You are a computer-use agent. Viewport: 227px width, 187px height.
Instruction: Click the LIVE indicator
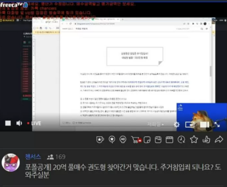(x=34, y=123)
